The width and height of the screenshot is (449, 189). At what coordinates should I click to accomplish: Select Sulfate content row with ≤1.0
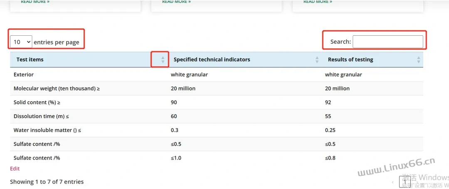(217, 158)
